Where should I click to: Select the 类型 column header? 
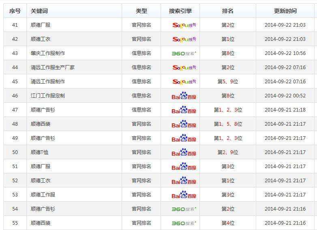click(141, 11)
